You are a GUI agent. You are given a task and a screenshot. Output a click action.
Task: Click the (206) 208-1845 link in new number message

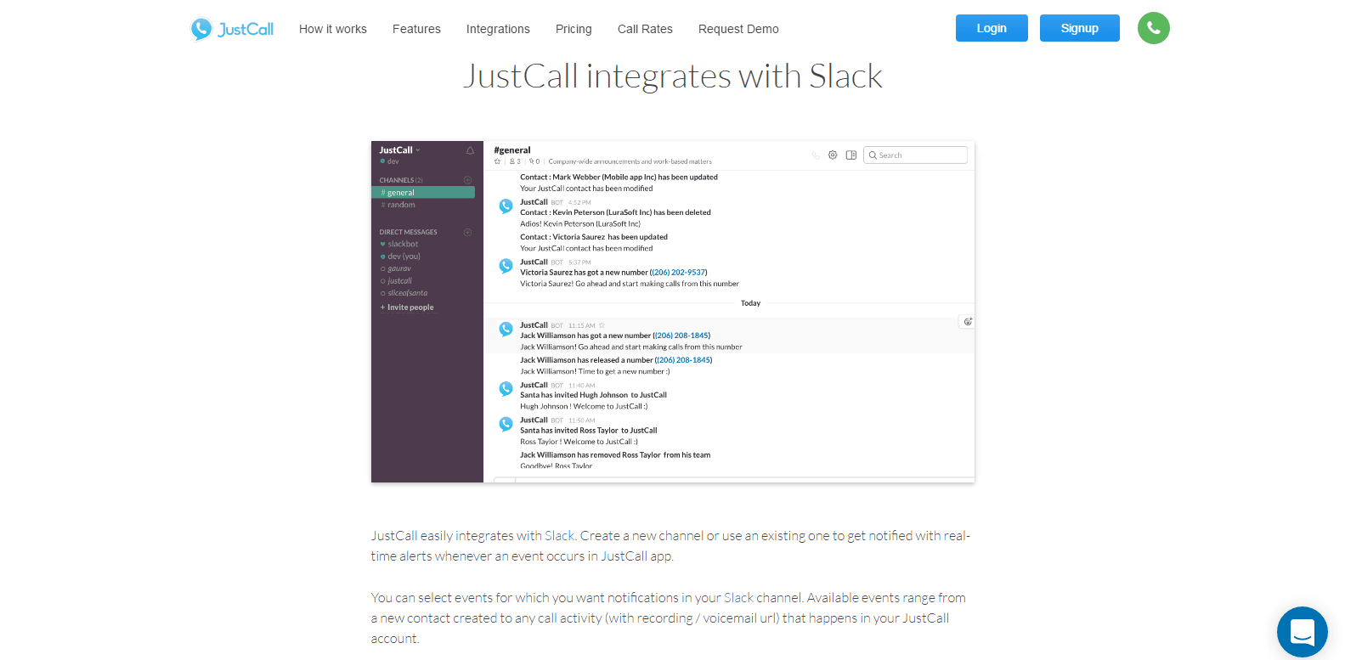point(682,336)
